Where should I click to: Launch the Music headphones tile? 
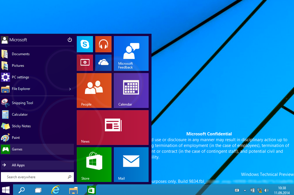tap(103, 44)
